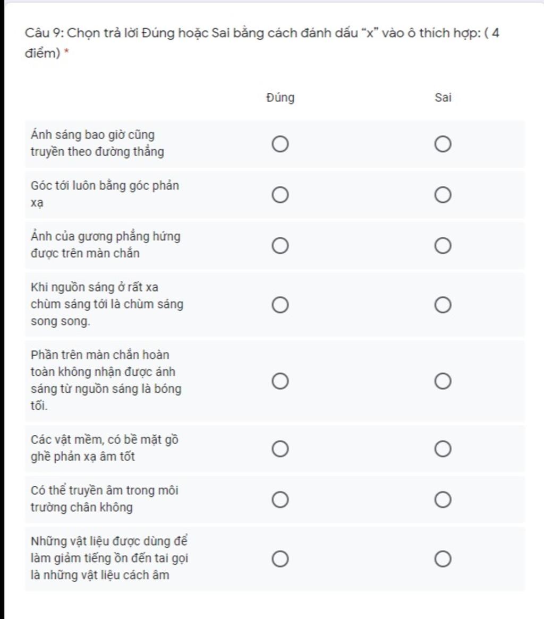Select Sai for the 'bóng tối' statement
This screenshot has width=544, height=619.
pos(443,381)
